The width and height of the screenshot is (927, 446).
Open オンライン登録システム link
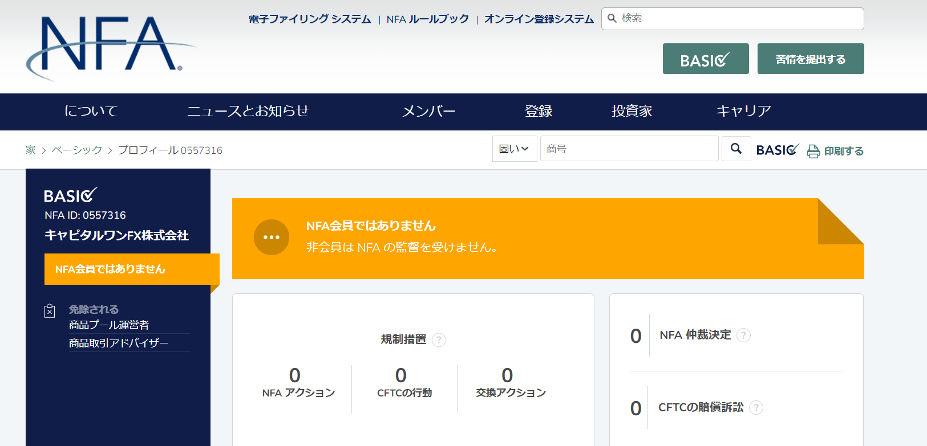click(x=539, y=19)
